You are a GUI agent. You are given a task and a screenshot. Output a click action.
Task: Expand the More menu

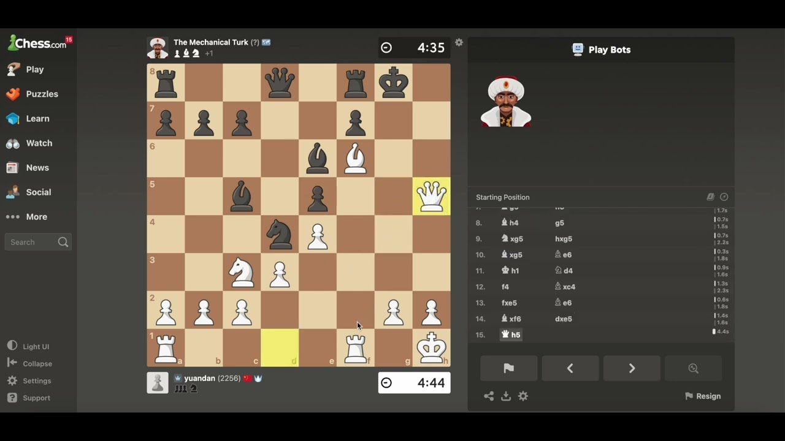click(x=27, y=217)
